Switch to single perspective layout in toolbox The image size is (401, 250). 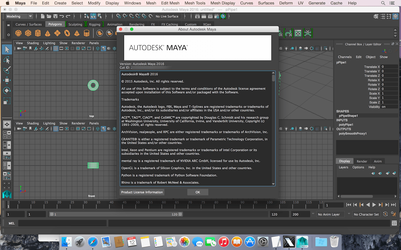coord(7,124)
